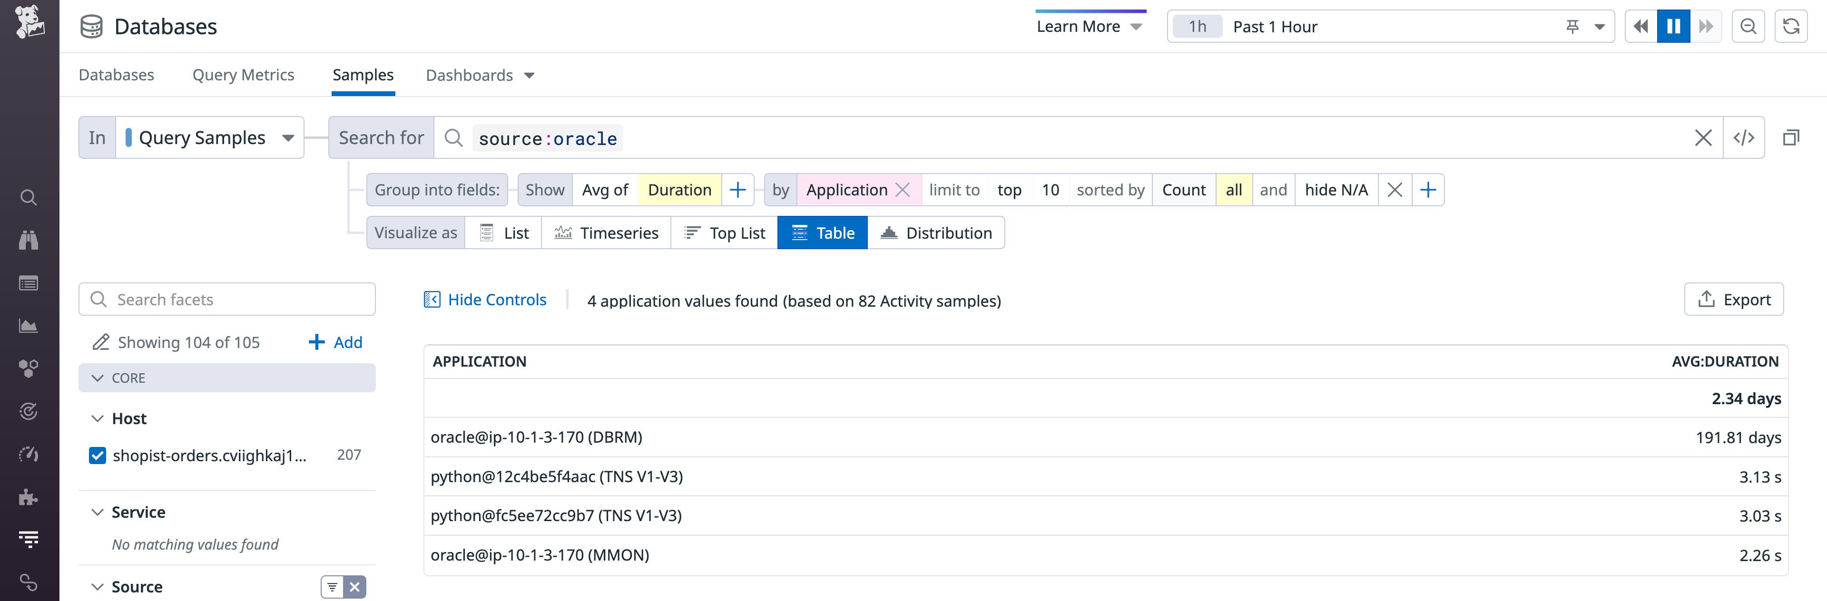Select hide N/A in the group options
Viewport: 1827px width, 601px height.
[x=1336, y=189]
